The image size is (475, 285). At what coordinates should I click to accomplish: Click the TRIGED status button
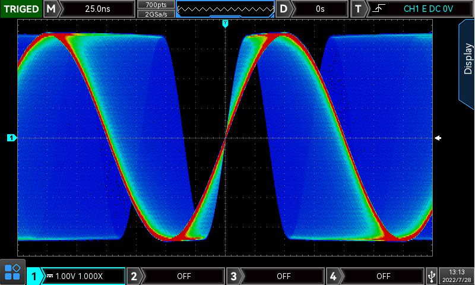(21, 9)
